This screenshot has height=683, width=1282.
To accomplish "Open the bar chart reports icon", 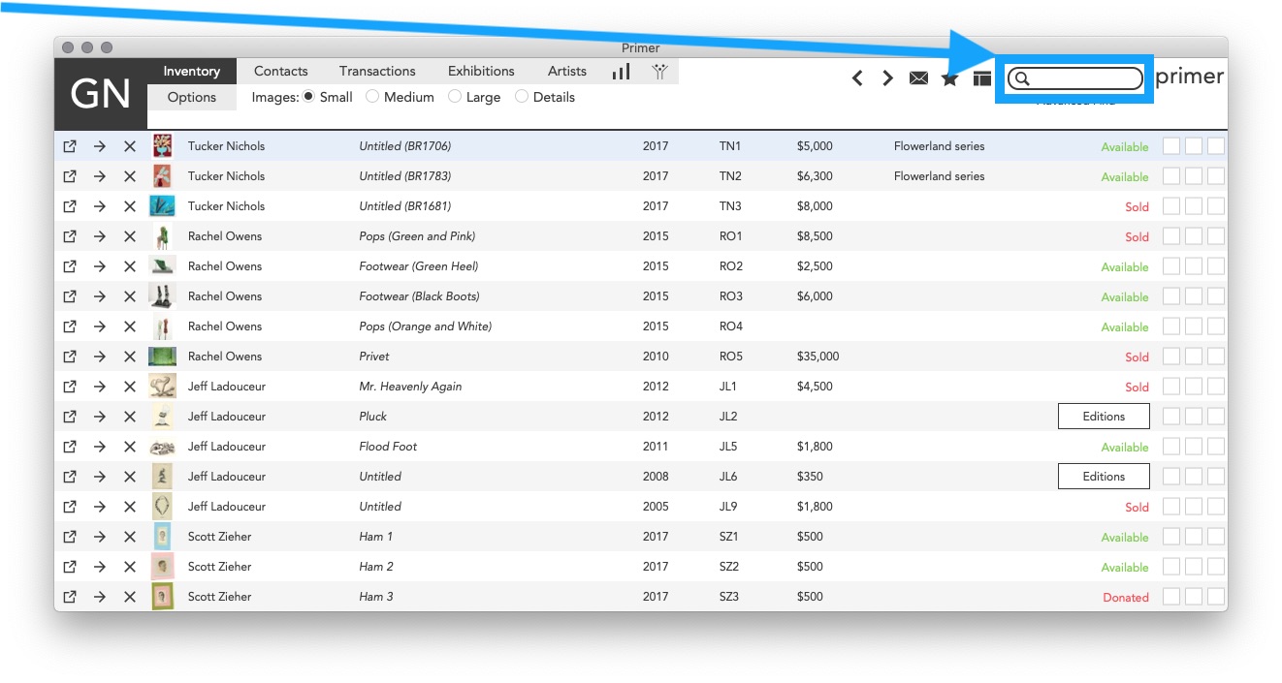I will 621,72.
